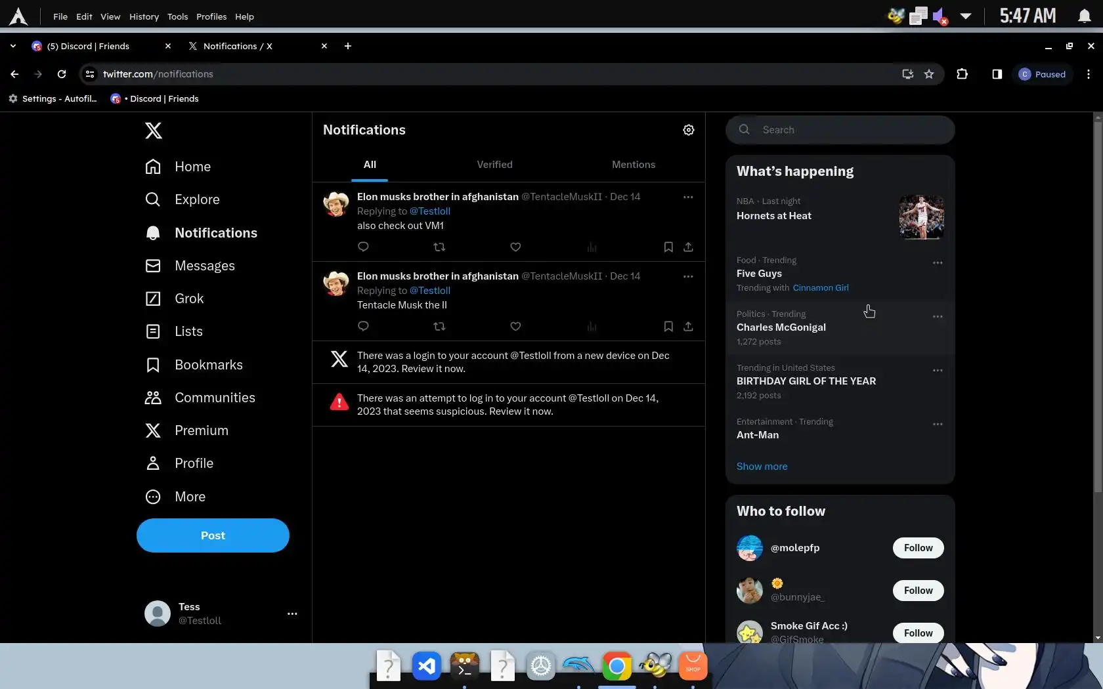Follow @bunnyjae_
The width and height of the screenshot is (1103, 689).
pos(918,591)
